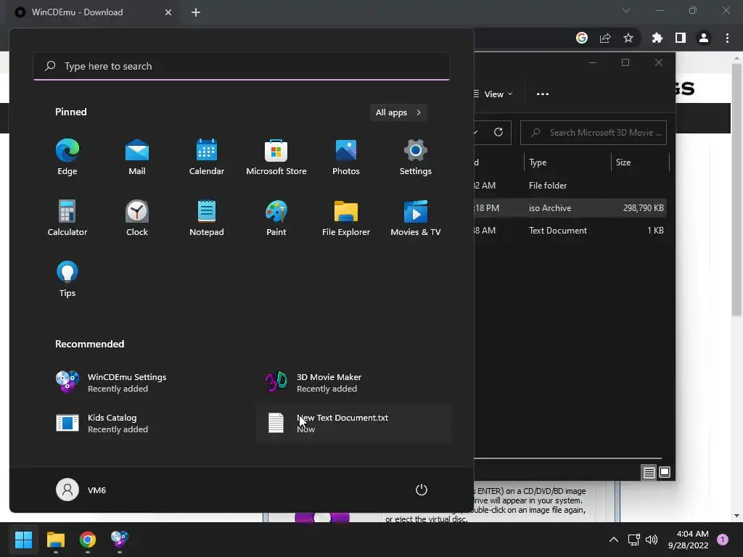This screenshot has height=557, width=743.
Task: Click the Windows Start button on taskbar
Action: (x=23, y=540)
